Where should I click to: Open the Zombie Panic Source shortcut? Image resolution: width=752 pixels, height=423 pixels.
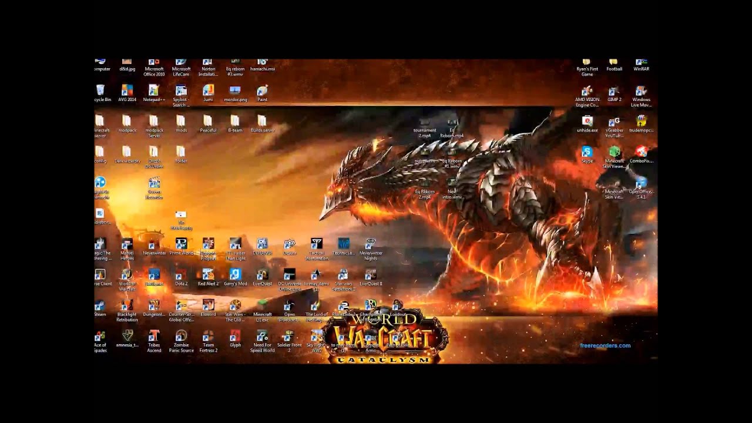coord(181,341)
